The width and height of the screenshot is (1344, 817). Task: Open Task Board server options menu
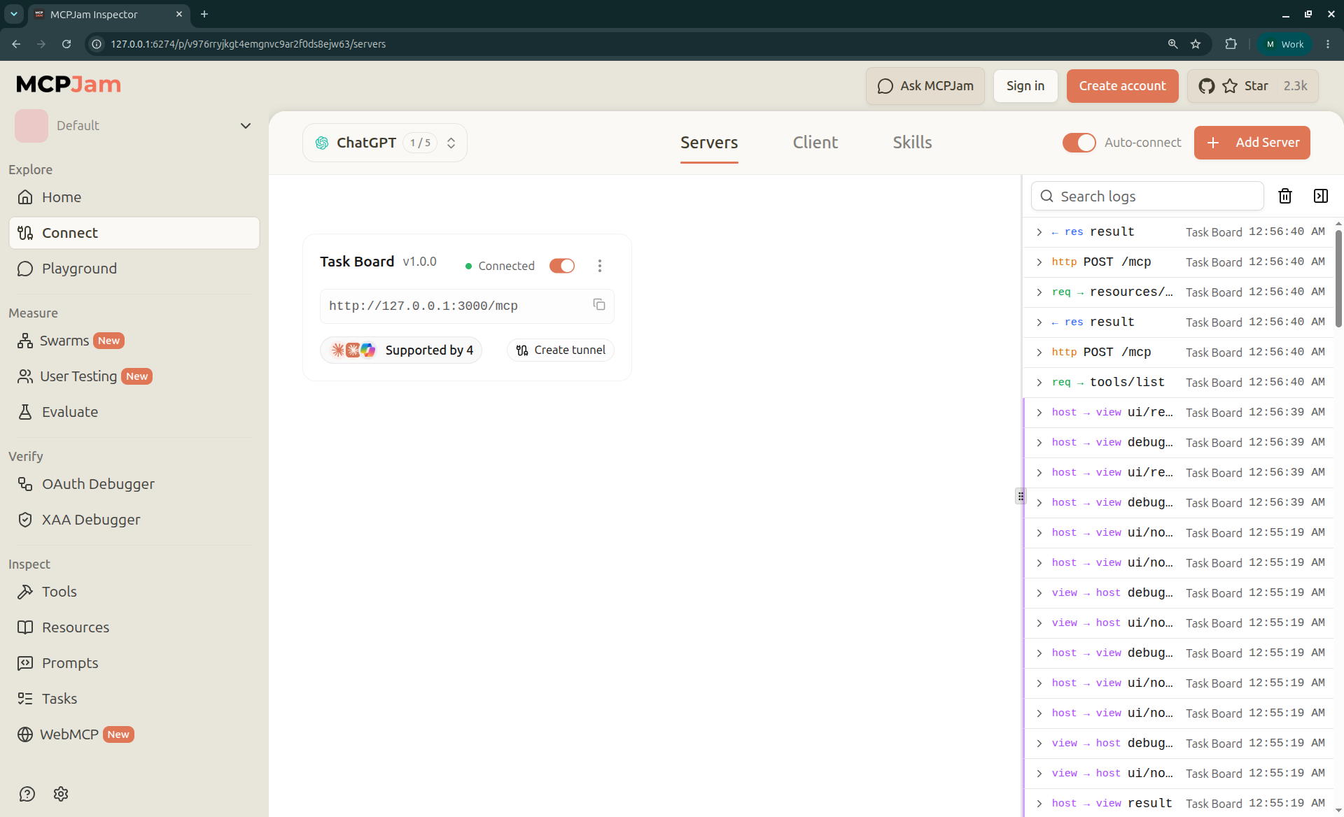point(600,266)
